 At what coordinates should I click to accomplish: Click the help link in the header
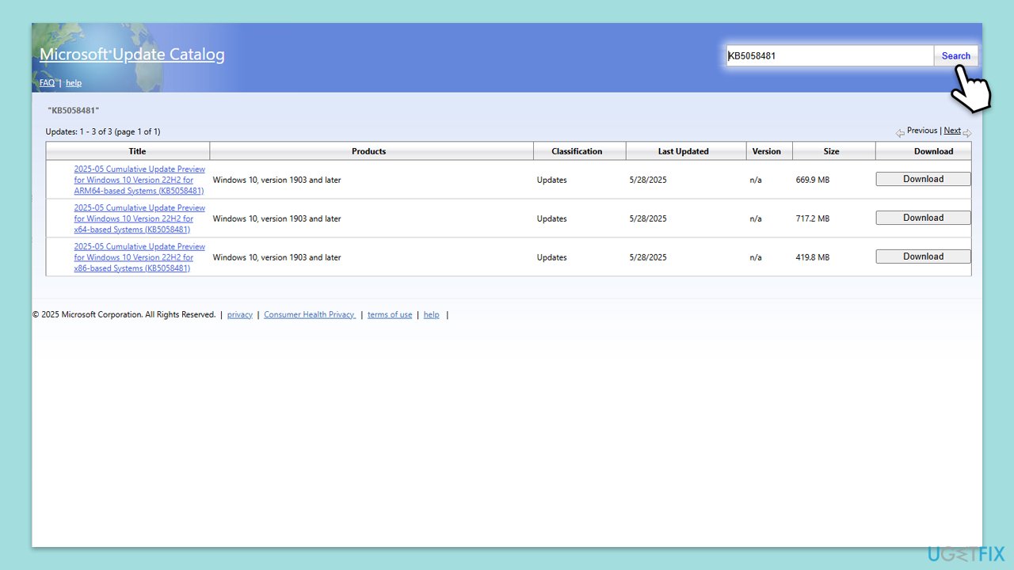click(x=74, y=83)
